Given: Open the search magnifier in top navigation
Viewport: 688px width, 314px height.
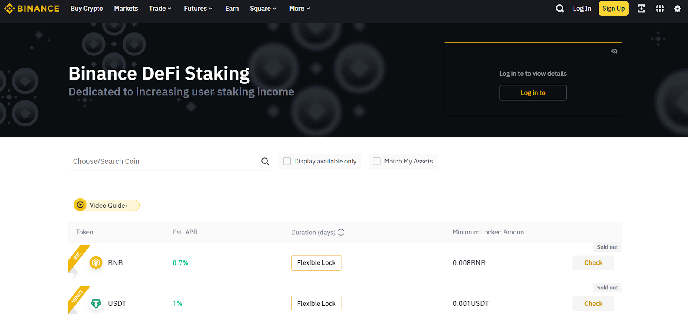Looking at the screenshot, I should 559,9.
